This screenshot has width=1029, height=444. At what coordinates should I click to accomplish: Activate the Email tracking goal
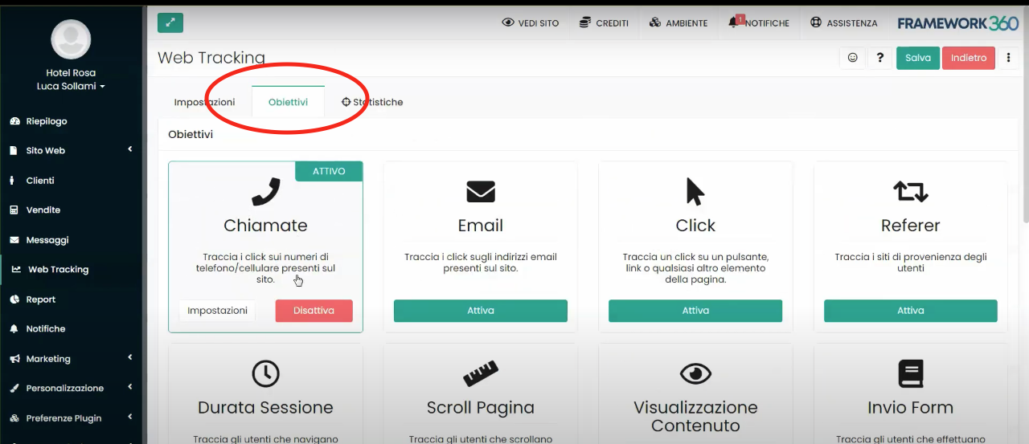[x=481, y=311]
